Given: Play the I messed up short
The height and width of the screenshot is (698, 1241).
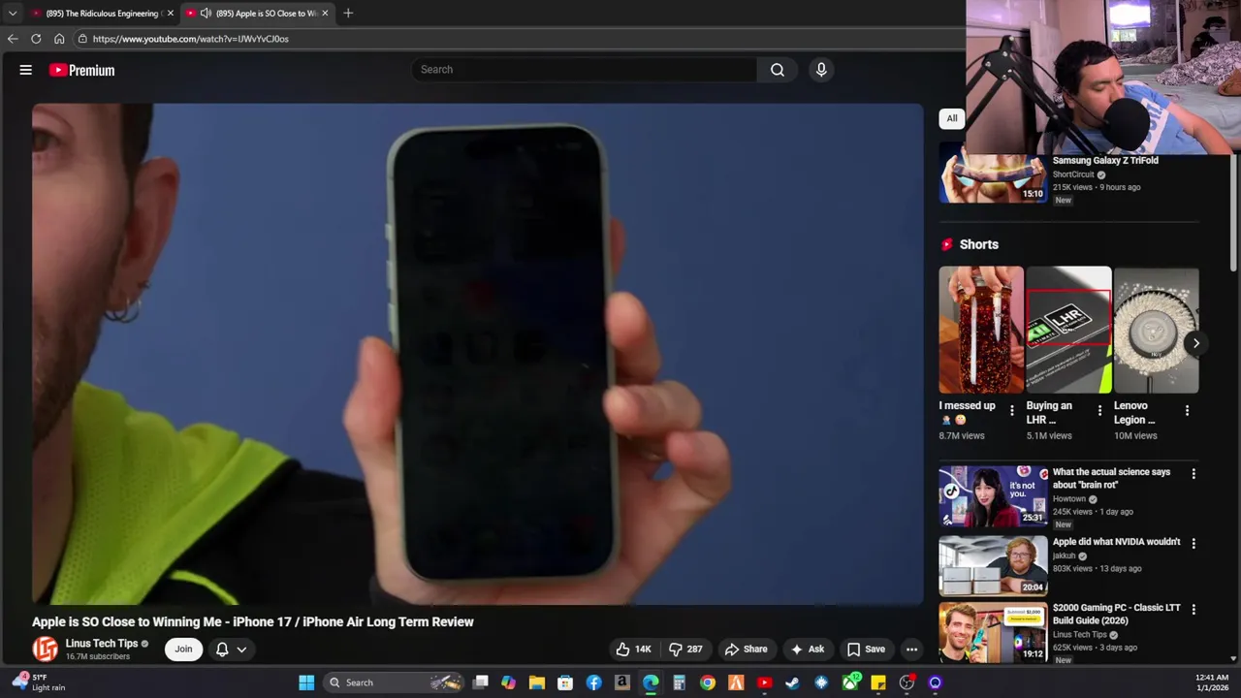Looking at the screenshot, I should coord(981,330).
